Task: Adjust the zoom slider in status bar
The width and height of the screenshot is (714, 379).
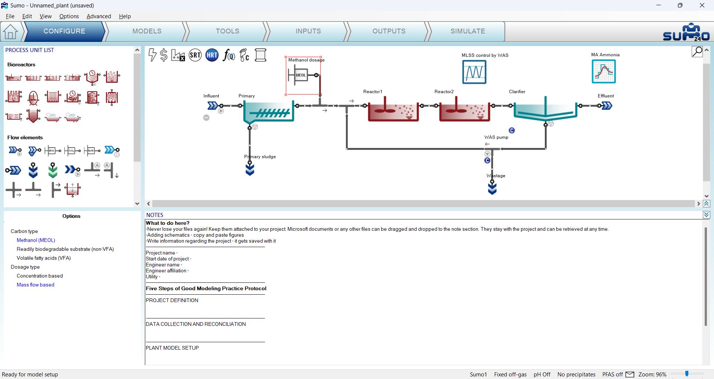Action: (x=687, y=374)
